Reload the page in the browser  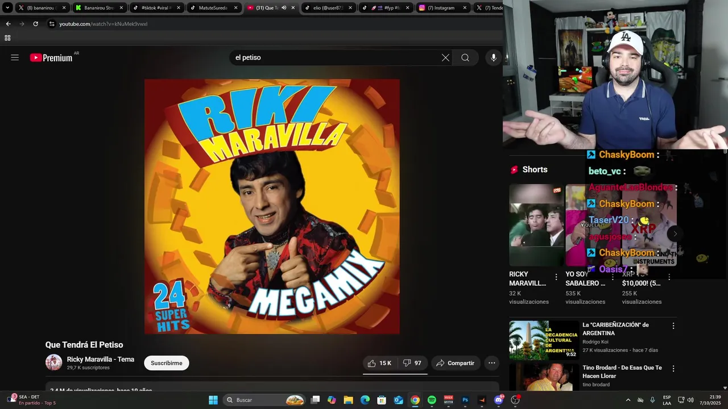[35, 24]
